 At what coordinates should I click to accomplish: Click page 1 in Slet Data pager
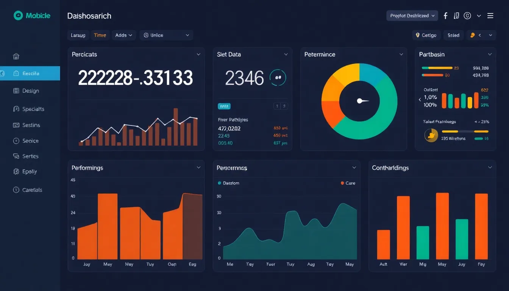pyautogui.click(x=277, y=106)
